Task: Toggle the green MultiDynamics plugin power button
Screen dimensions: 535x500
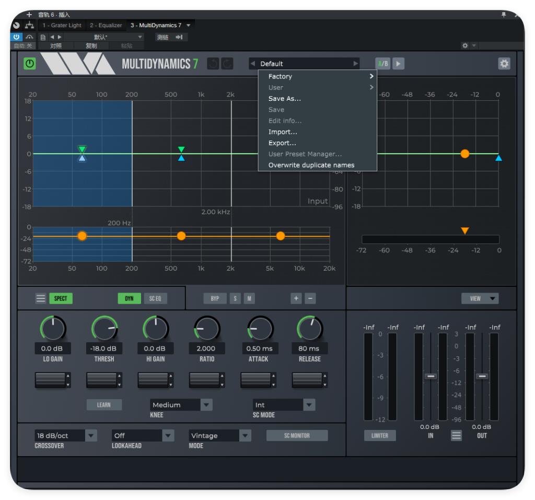Action: coord(30,64)
